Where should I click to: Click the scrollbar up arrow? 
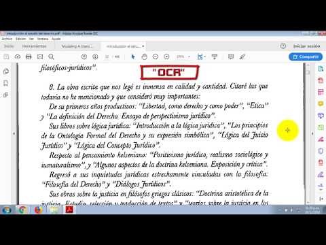308,65
